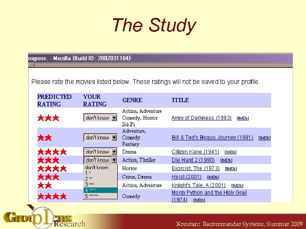Click IMDb link for Army of Darkness
This screenshot has height=229, width=306.
tap(243, 118)
